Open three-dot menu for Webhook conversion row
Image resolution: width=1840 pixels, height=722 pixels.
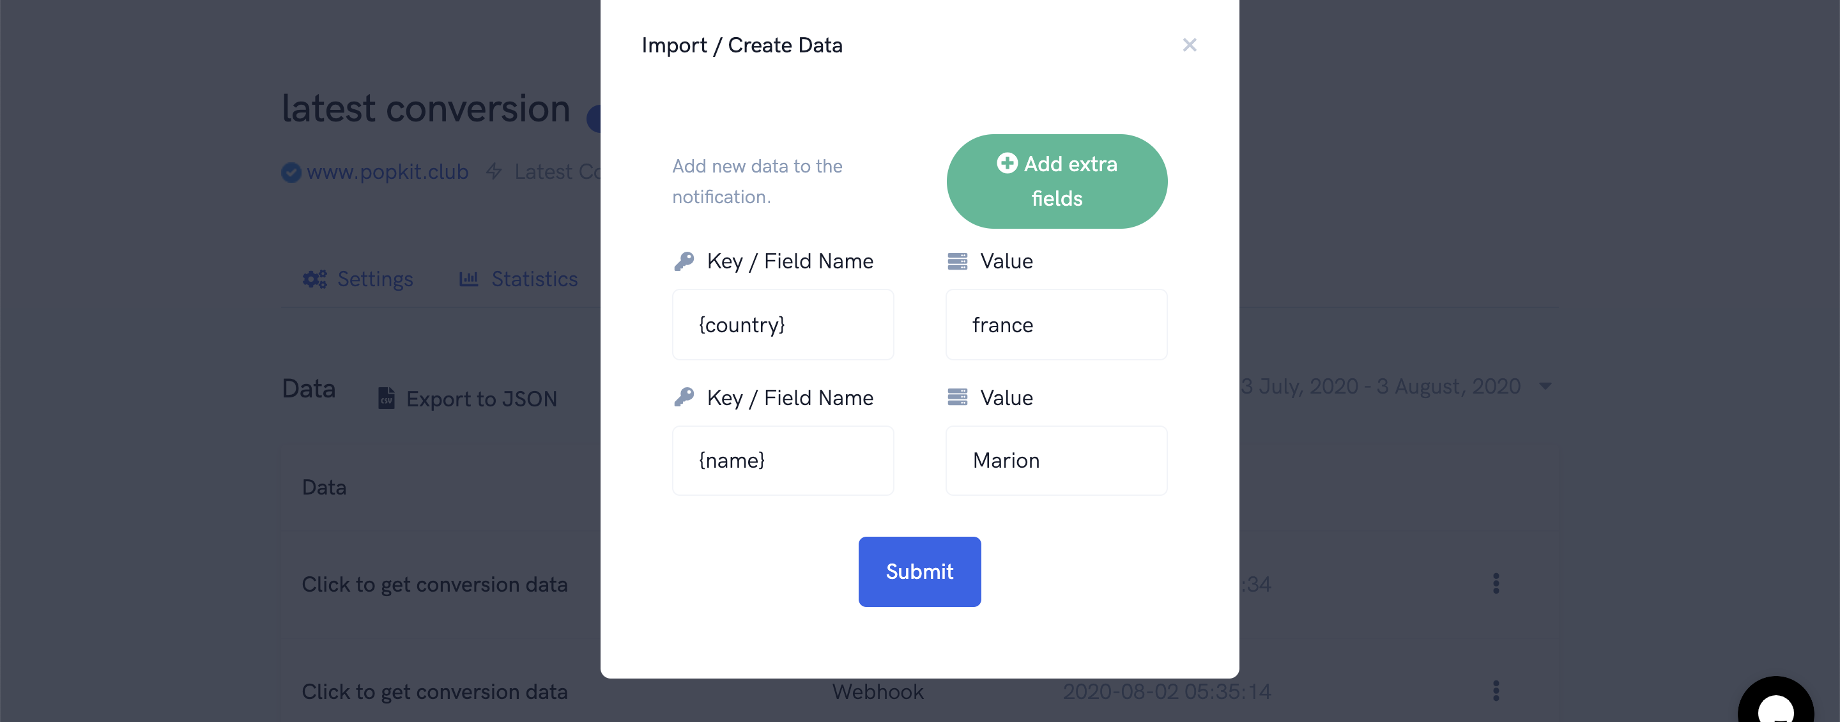(x=1496, y=691)
